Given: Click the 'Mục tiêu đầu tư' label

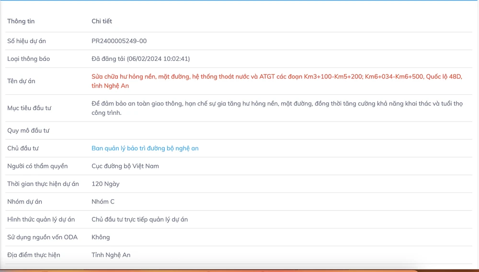Looking at the screenshot, I should pos(29,108).
